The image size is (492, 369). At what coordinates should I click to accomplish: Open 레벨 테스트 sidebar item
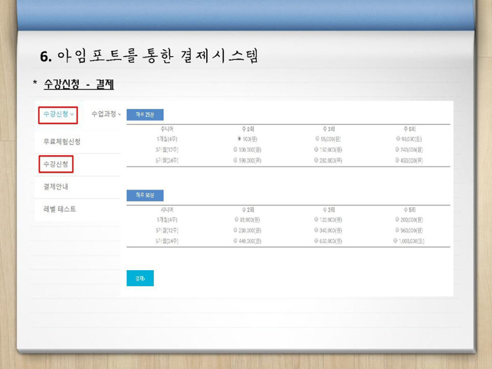point(60,209)
